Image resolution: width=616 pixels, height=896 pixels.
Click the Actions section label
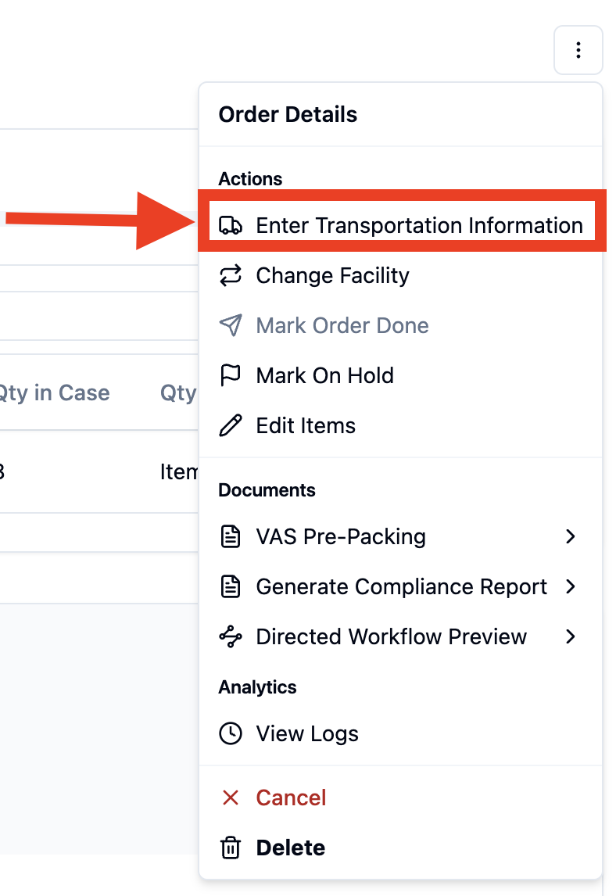(x=250, y=179)
